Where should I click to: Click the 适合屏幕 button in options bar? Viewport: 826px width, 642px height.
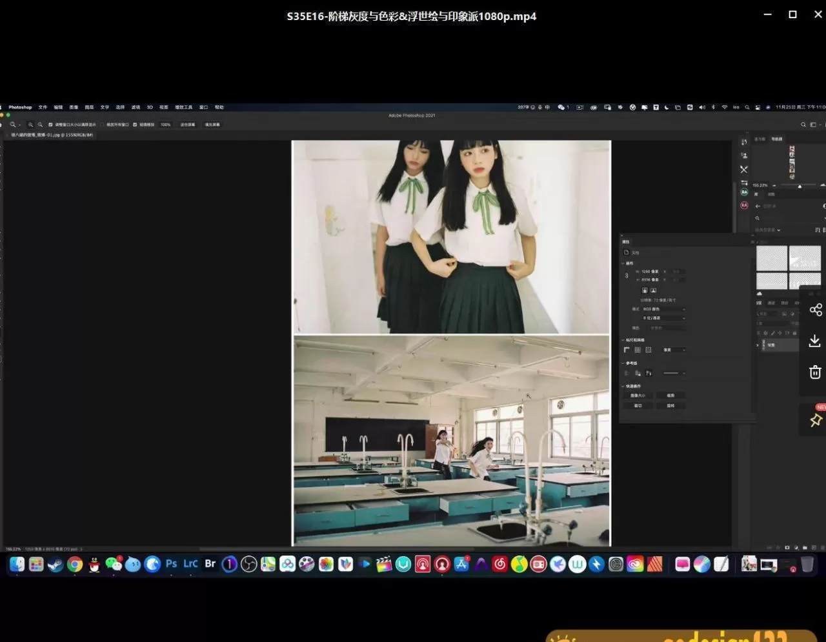[187, 125]
